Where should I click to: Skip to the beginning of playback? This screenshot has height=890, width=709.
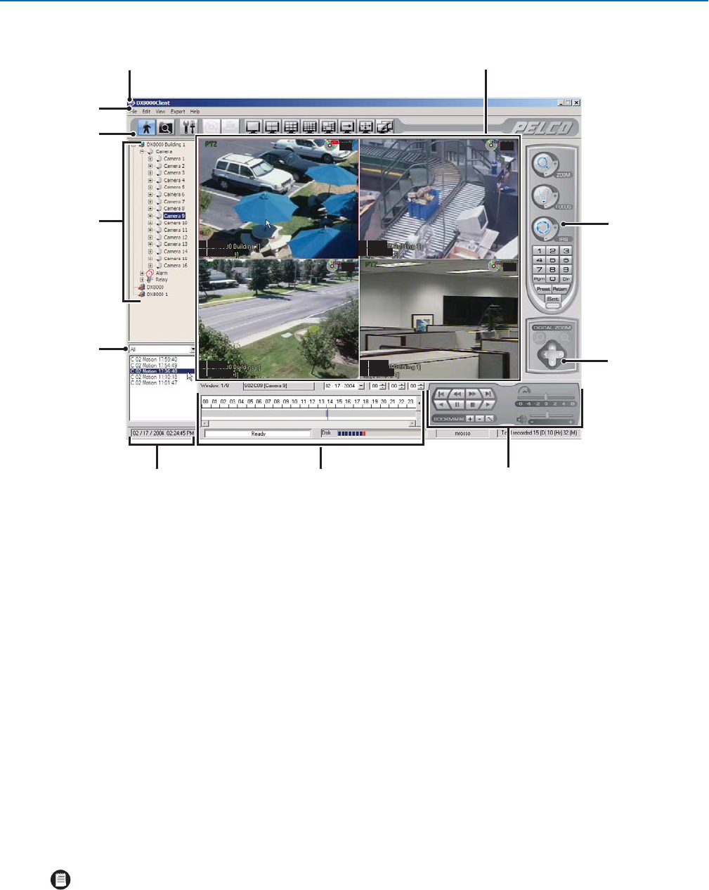441,394
